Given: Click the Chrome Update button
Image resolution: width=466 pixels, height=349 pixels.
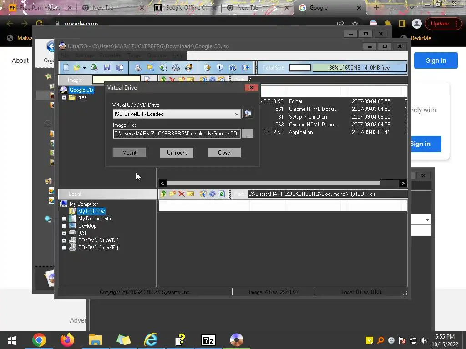Looking at the screenshot, I should [x=443, y=24].
